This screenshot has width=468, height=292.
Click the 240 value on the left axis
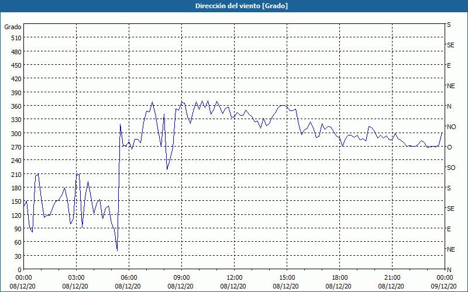16,161
